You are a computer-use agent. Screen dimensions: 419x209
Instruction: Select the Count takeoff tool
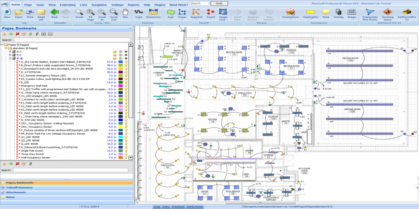tap(210, 14)
